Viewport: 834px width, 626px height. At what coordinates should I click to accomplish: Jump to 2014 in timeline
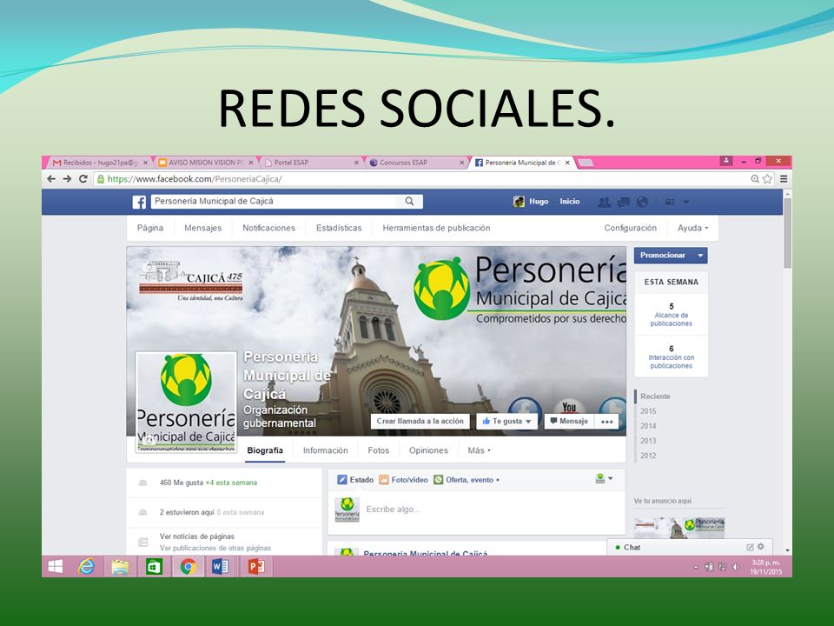pyautogui.click(x=648, y=426)
